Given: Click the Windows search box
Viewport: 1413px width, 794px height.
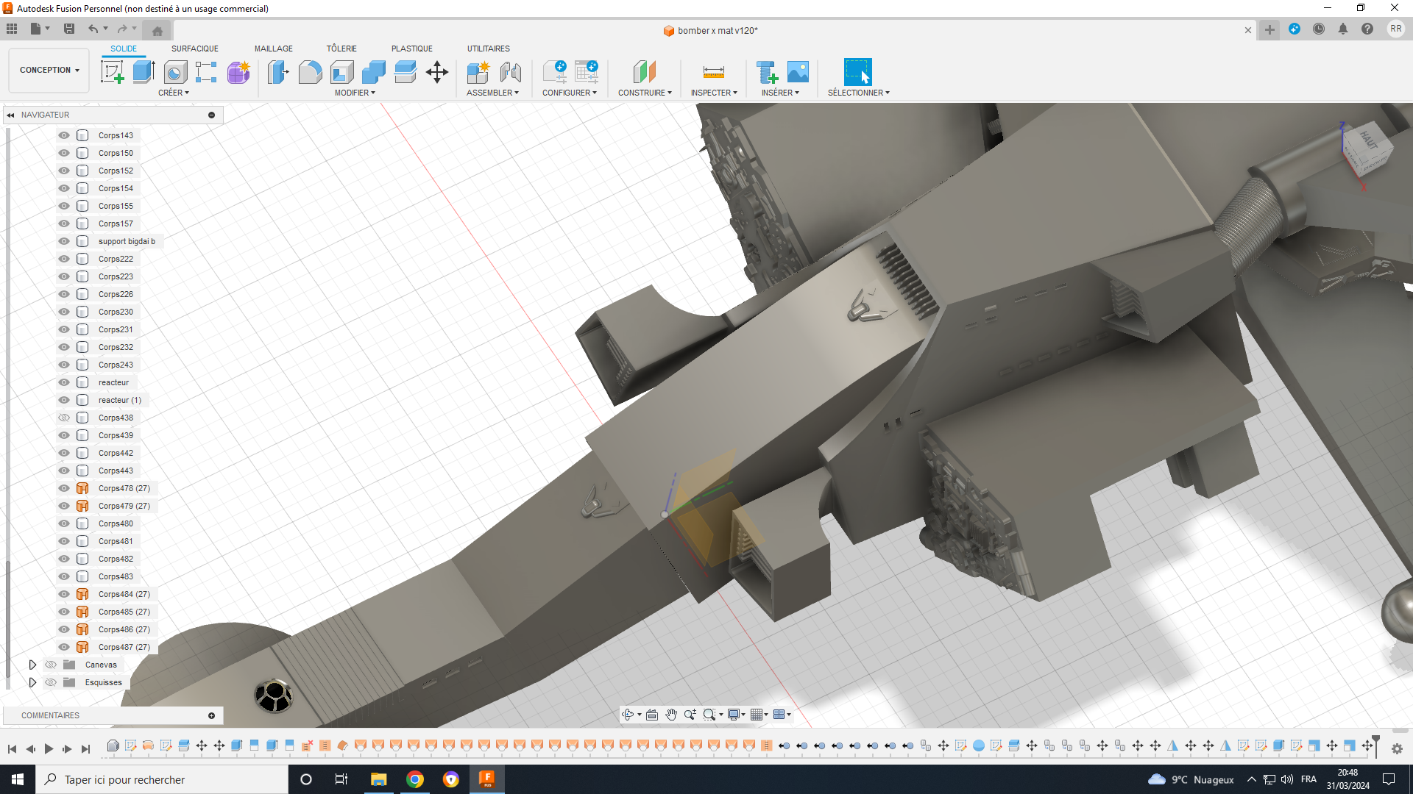Looking at the screenshot, I should point(162,779).
